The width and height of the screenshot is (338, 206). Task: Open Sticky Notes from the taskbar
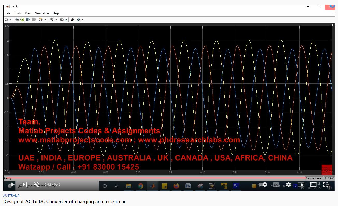click(x=164, y=186)
